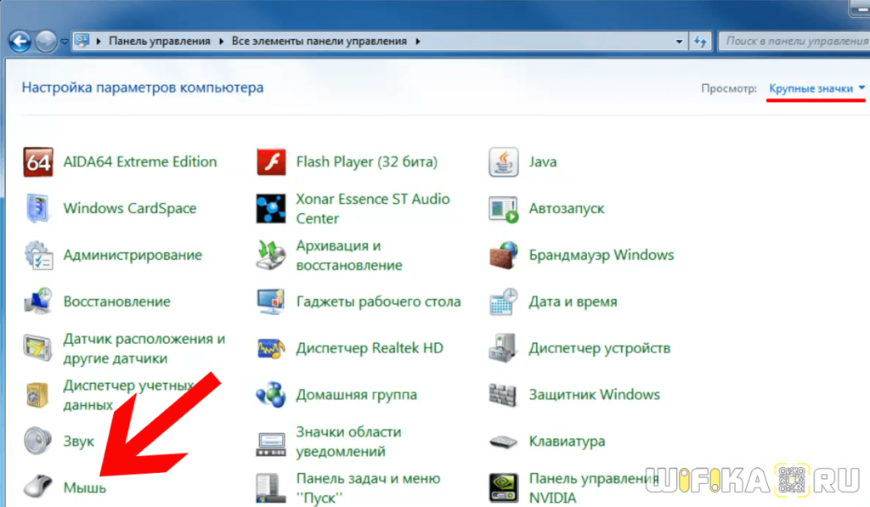Click the Flash Player (32 бита) icon

click(x=271, y=161)
